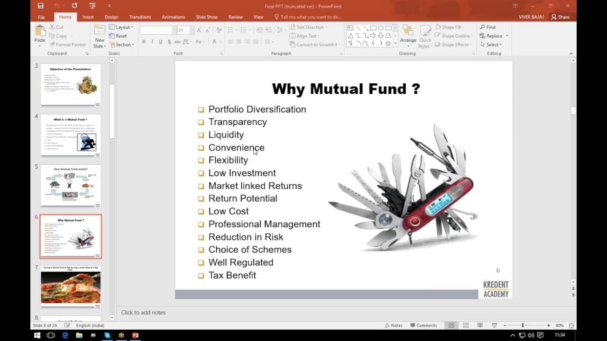Screen dimensions: 607x341
Task: Open the Arrange tool in Drawing group
Action: point(408,35)
